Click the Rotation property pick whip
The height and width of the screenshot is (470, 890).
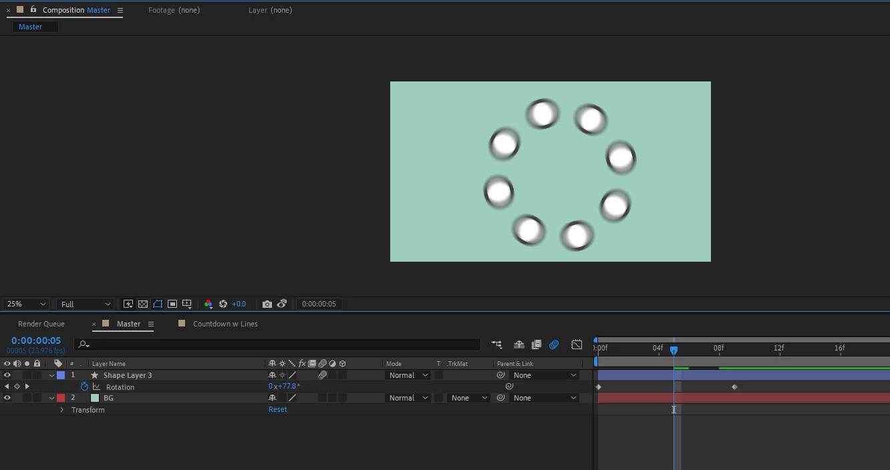pyautogui.click(x=509, y=387)
